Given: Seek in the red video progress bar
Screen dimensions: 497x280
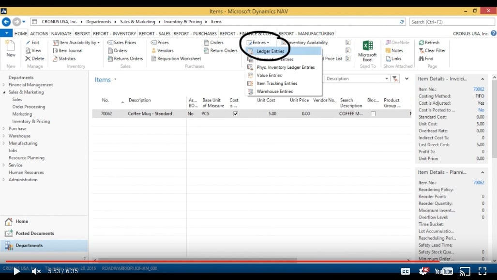Looking at the screenshot, I should [x=223, y=261].
